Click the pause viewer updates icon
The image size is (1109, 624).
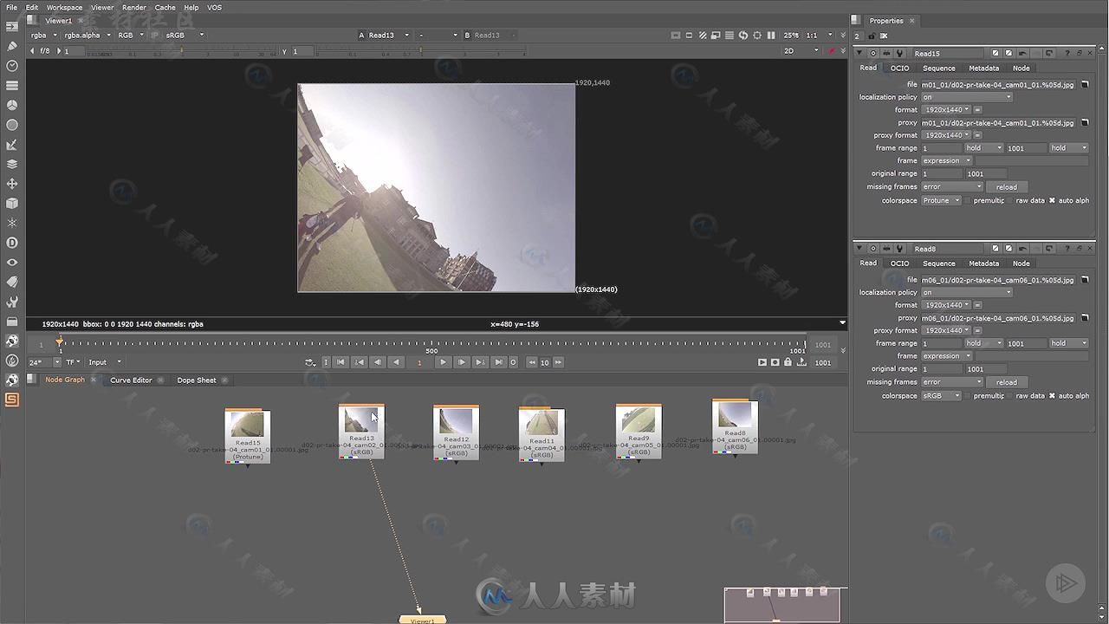(x=771, y=36)
